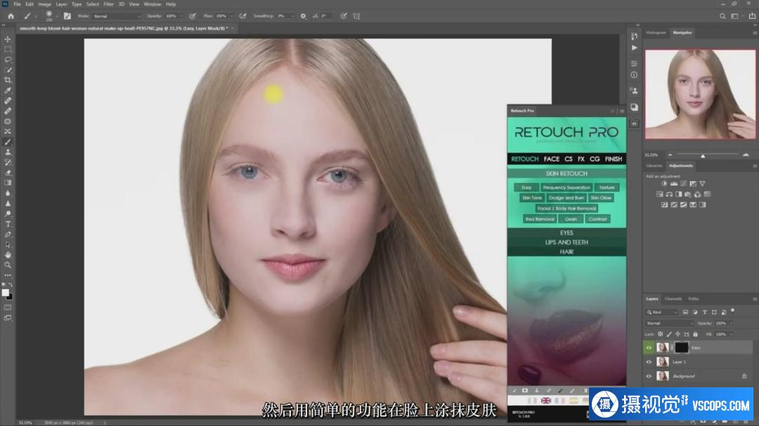Click the foreground color swatch

tap(6, 293)
